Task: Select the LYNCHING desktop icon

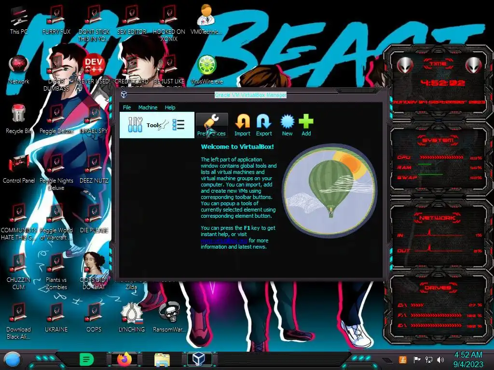Action: click(x=132, y=317)
